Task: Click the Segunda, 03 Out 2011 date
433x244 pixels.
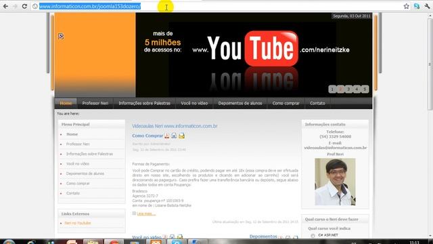Action: pyautogui.click(x=352, y=16)
